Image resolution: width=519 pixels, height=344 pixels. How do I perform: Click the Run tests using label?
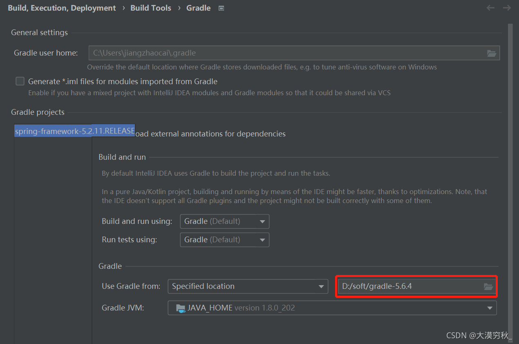(x=129, y=240)
